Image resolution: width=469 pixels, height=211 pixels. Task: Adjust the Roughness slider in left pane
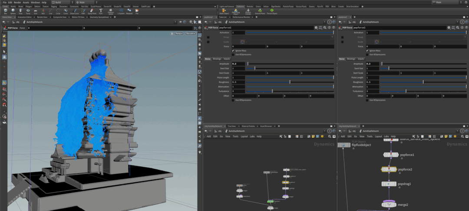(x=290, y=82)
